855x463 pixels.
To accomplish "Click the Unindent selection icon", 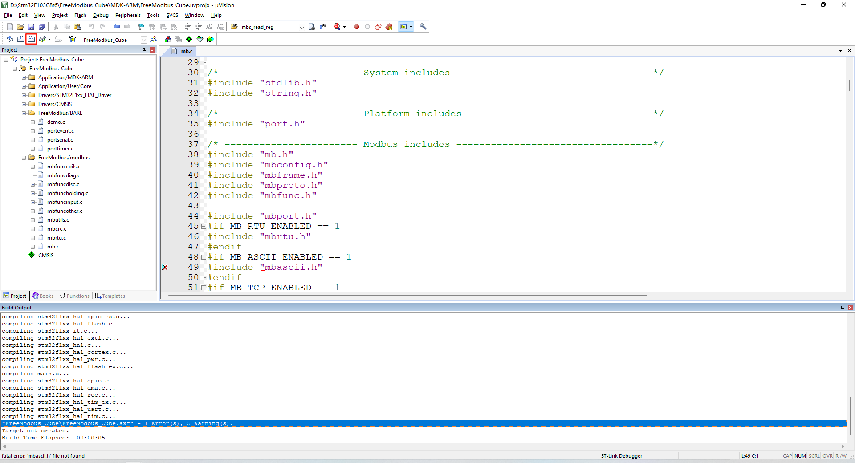I will pos(199,27).
